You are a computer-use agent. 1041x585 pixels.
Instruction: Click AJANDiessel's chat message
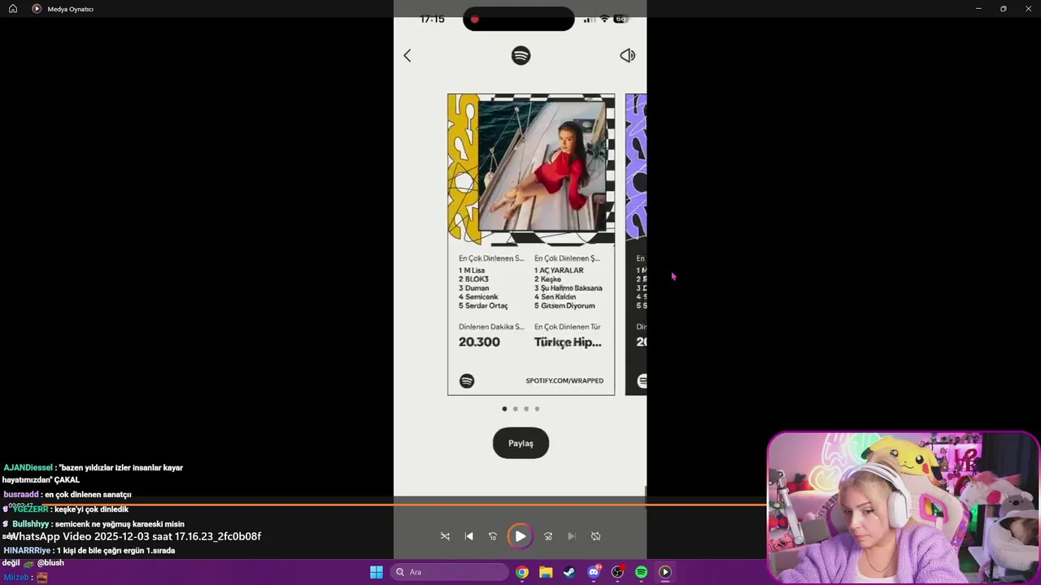tap(94, 474)
